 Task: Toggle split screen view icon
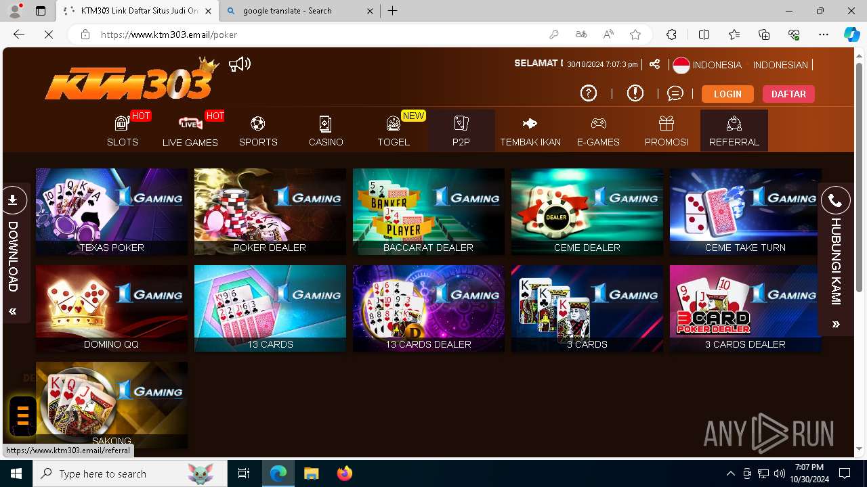(704, 34)
